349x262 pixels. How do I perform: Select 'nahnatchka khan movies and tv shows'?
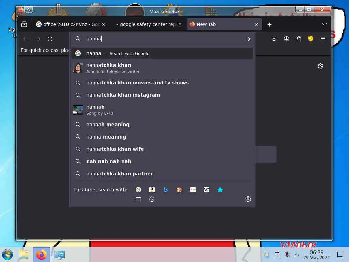tap(162, 83)
